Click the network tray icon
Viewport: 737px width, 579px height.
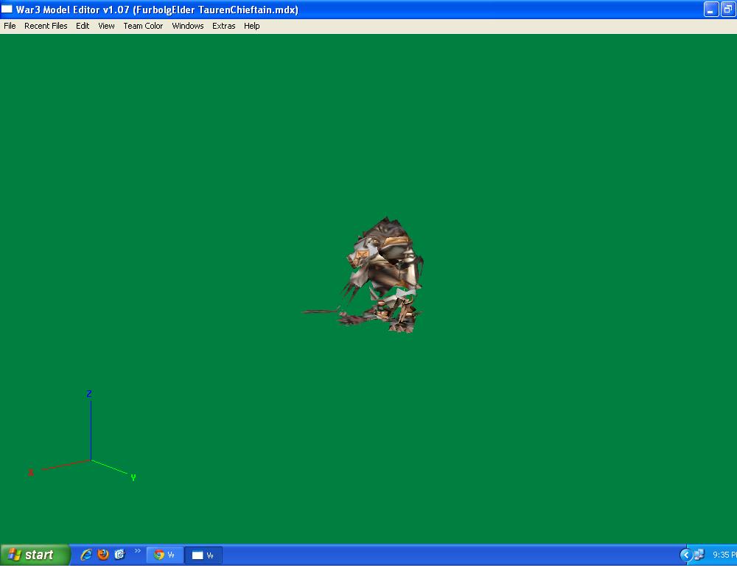tap(699, 555)
